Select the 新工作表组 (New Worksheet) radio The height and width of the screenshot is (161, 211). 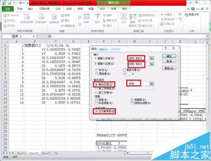coord(96,89)
